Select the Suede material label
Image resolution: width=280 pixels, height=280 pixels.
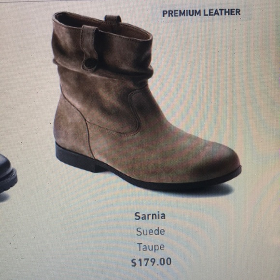pyautogui.click(x=150, y=232)
